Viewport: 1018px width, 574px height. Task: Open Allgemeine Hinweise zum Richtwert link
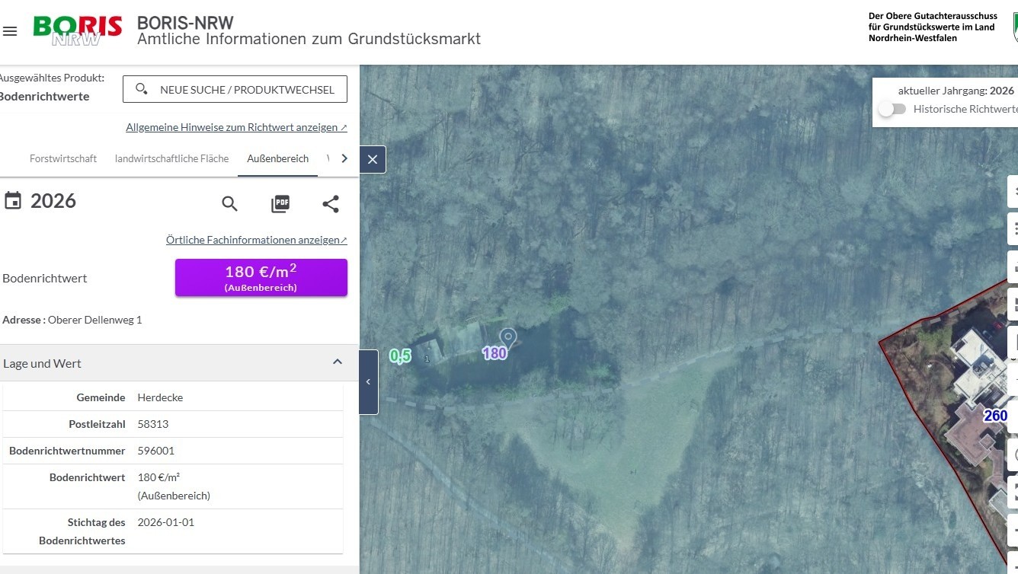[x=236, y=127]
